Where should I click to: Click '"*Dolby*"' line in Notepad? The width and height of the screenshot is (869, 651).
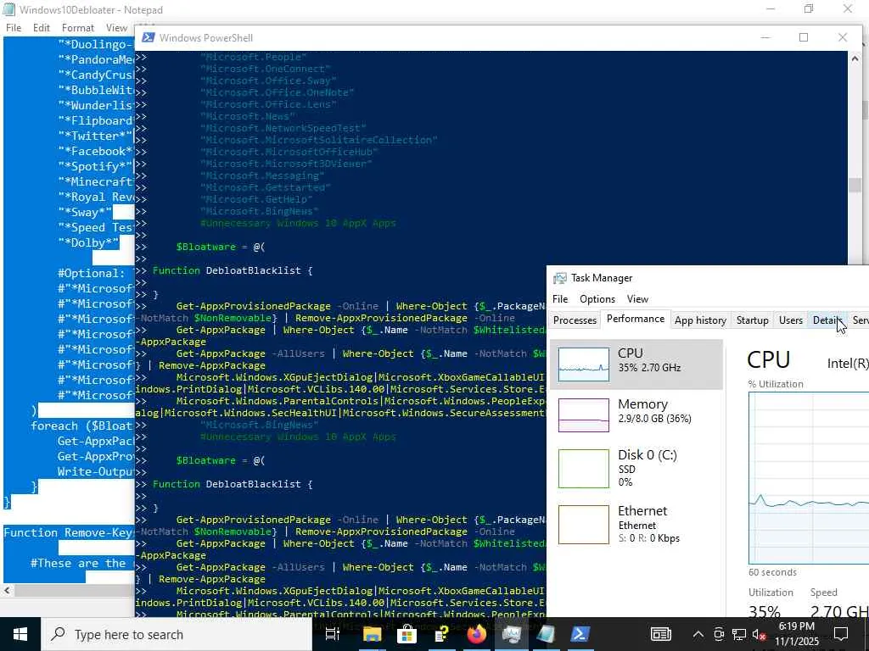[x=88, y=242]
